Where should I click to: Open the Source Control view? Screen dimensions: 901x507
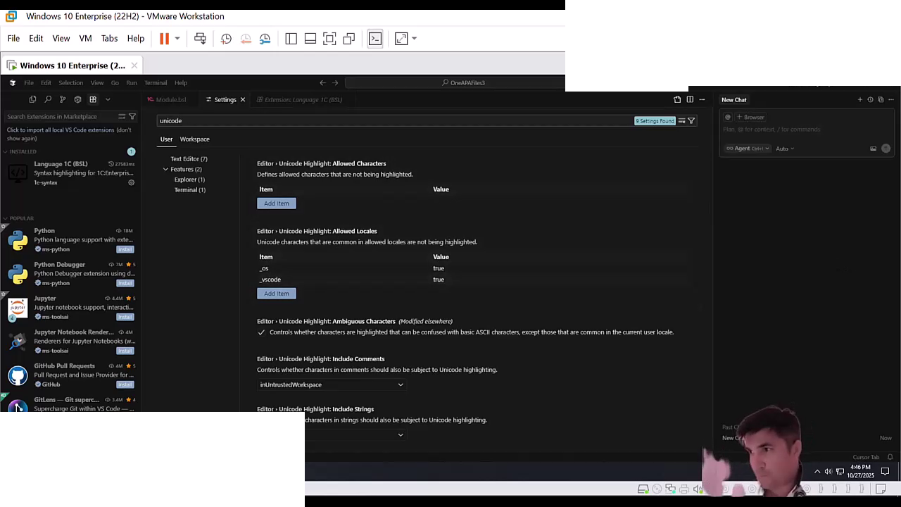coord(63,99)
